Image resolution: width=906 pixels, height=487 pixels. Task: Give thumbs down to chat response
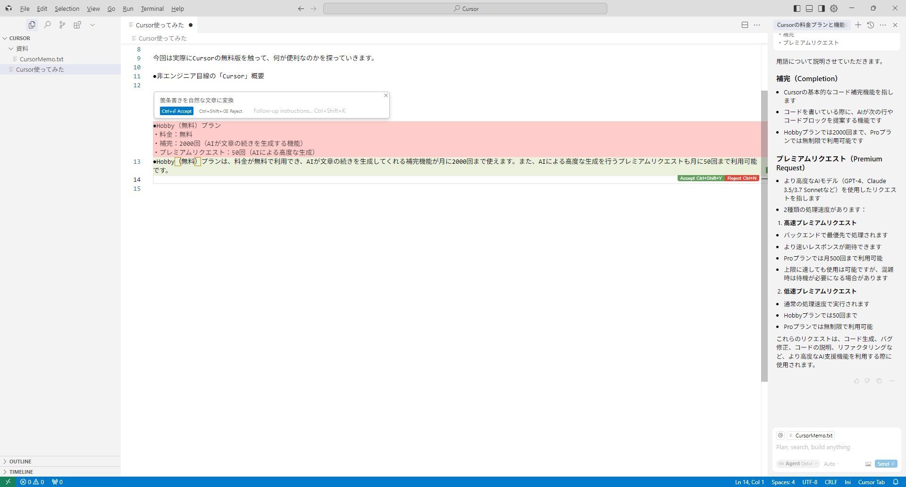coord(867,381)
